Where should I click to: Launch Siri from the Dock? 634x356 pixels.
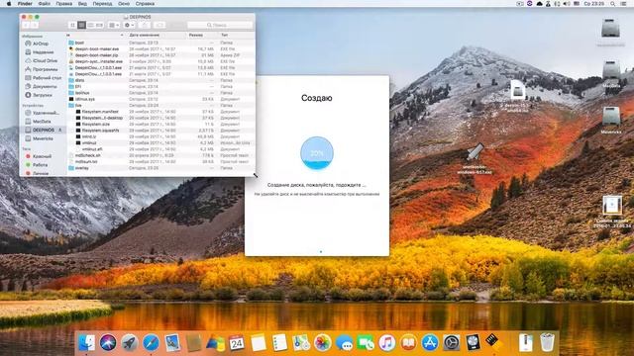(108, 343)
